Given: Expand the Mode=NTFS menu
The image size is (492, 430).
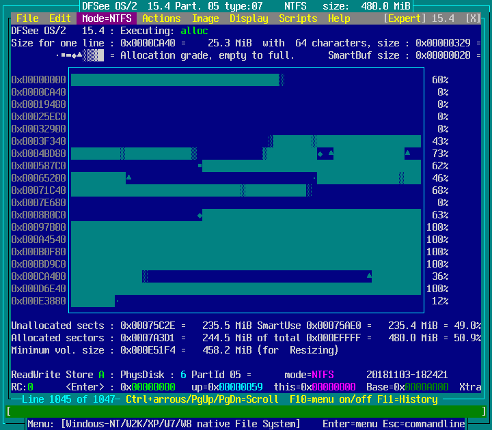Looking at the screenshot, I should pos(106,18).
